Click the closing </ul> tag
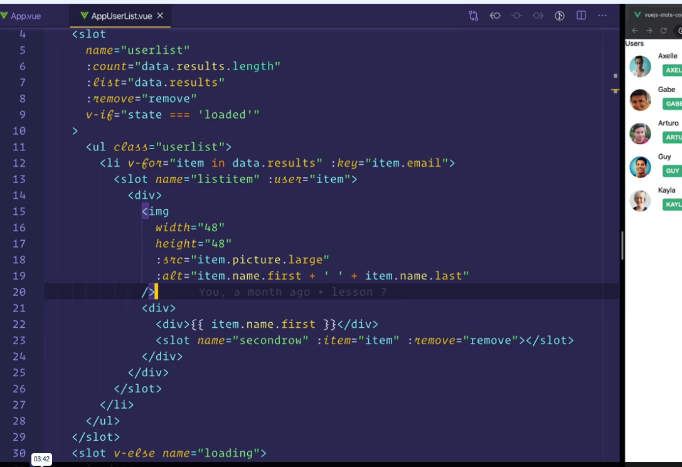Image resolution: width=682 pixels, height=467 pixels. (103, 421)
